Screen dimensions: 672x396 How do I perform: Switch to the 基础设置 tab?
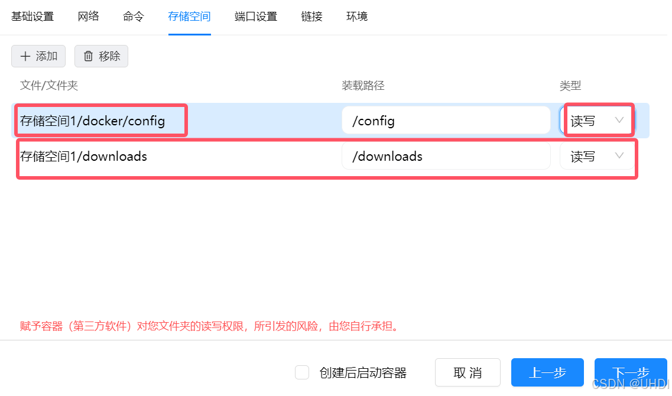tap(33, 17)
